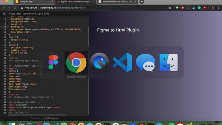Switch to the Google Keep tab

[x=34, y=2]
